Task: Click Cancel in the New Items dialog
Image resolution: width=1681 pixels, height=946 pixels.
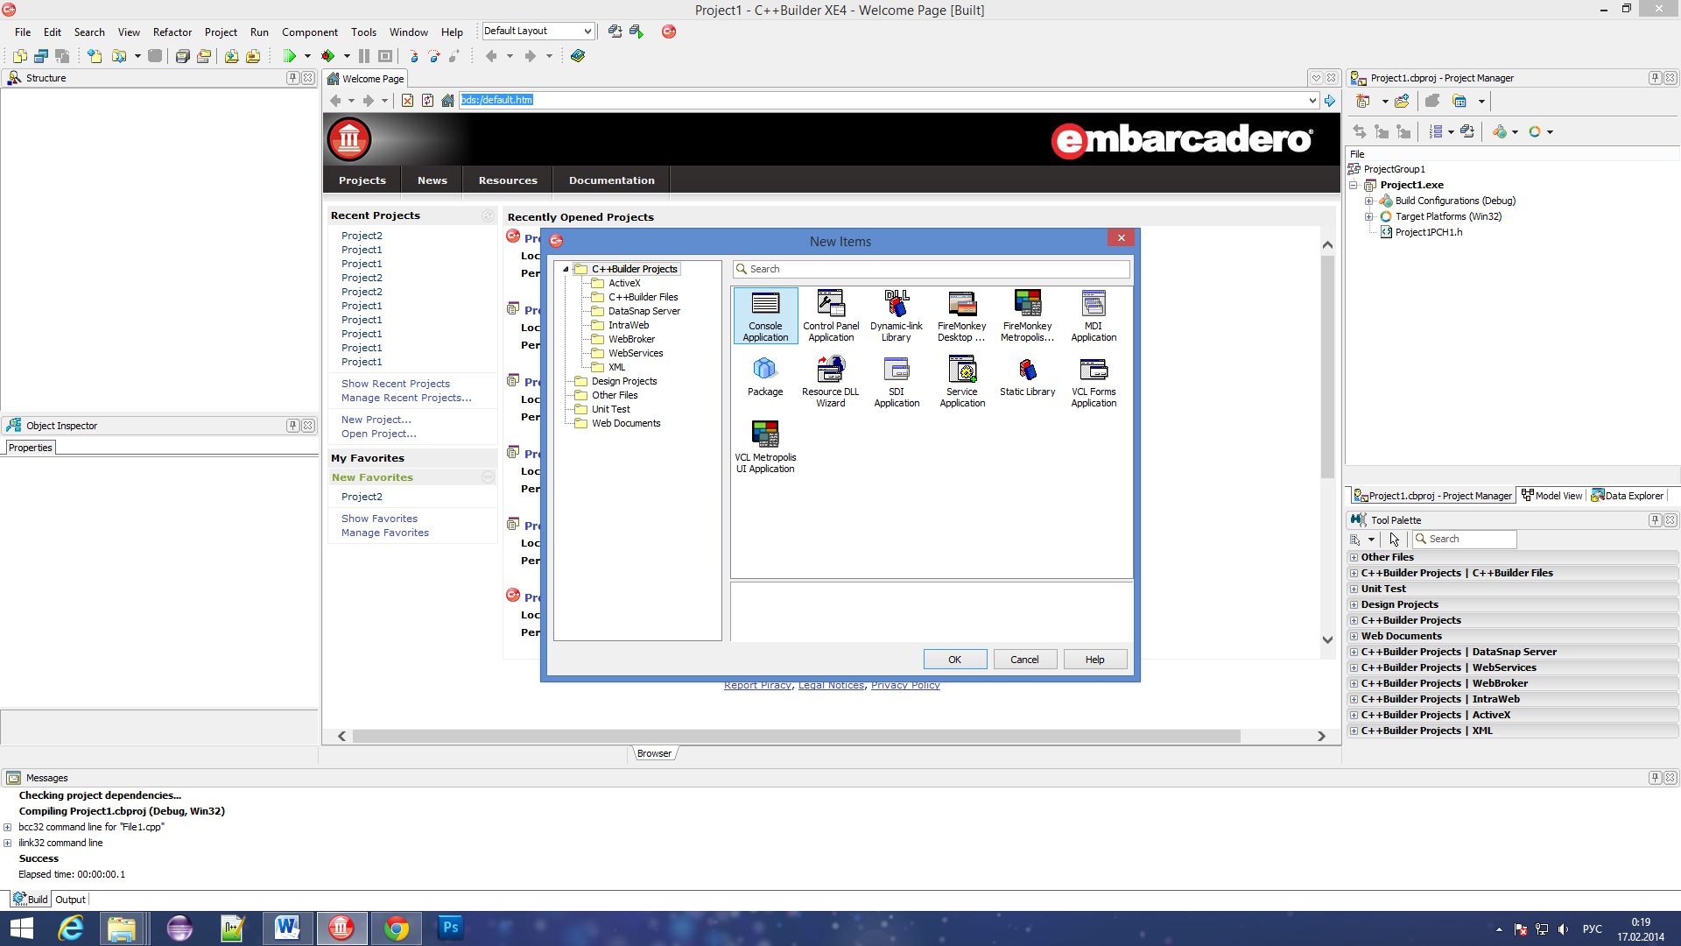Action: [x=1025, y=660]
